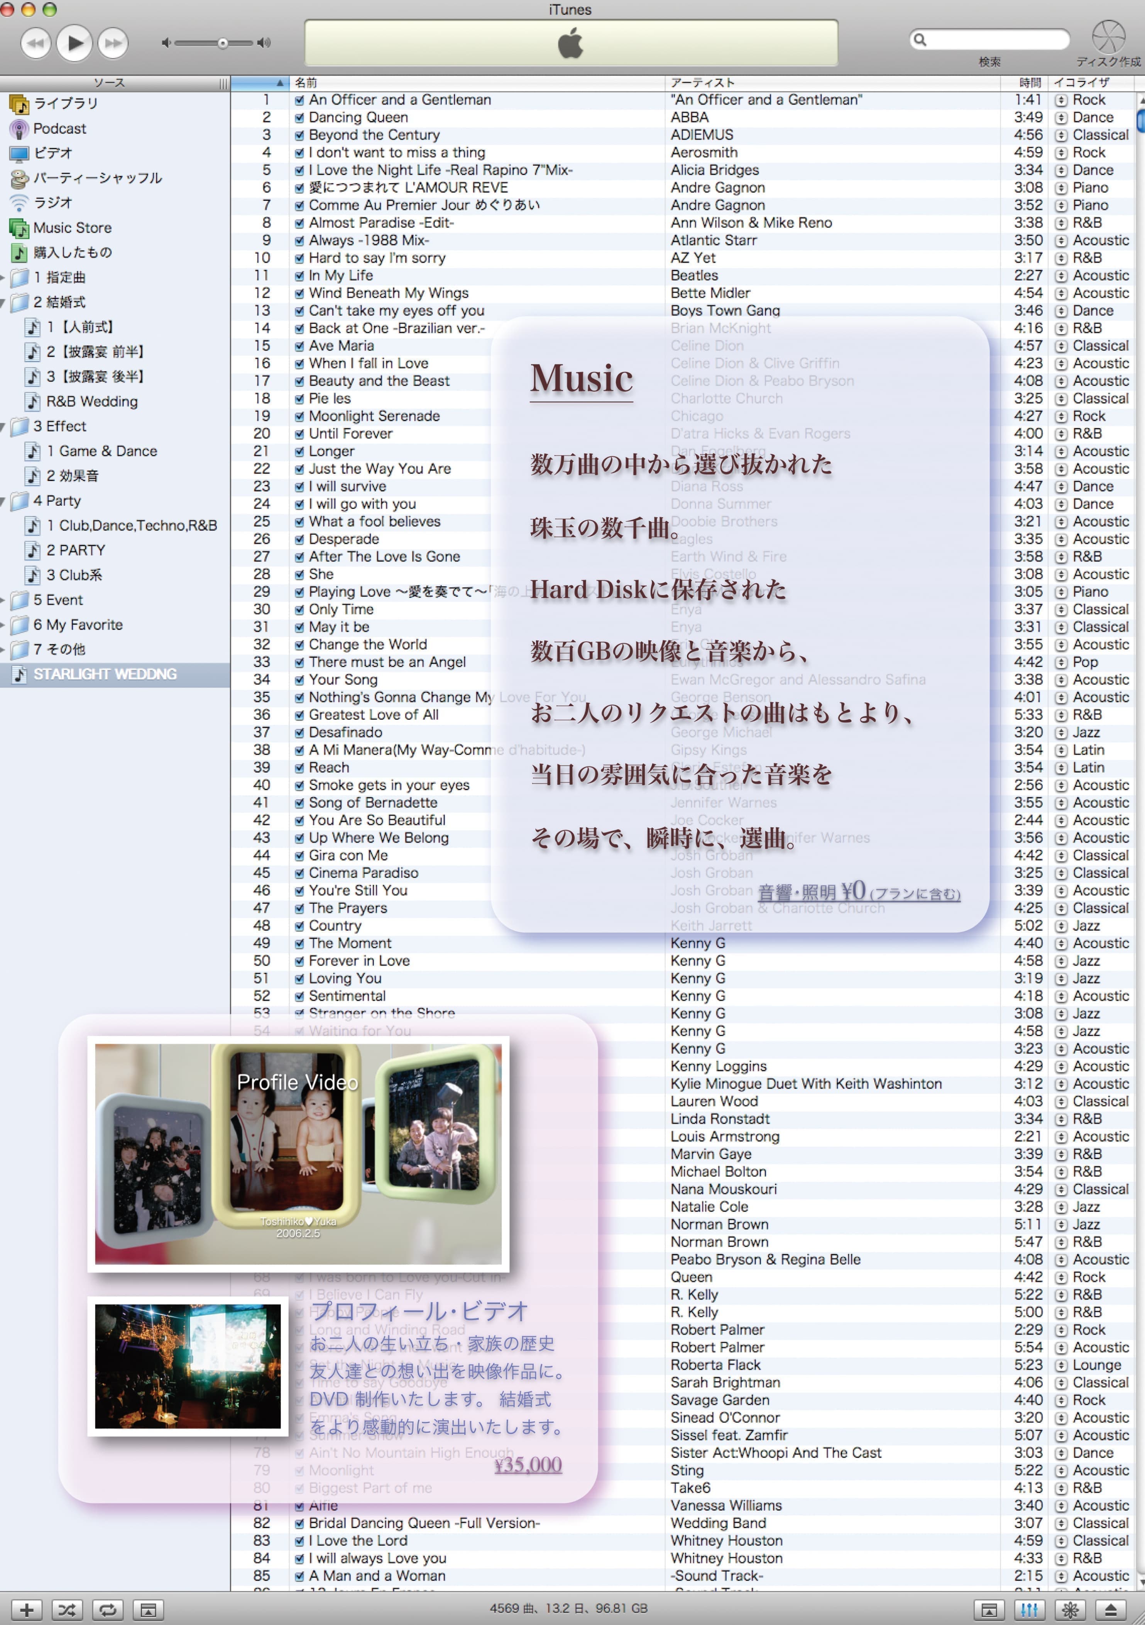Go back to the previous track

36,43
